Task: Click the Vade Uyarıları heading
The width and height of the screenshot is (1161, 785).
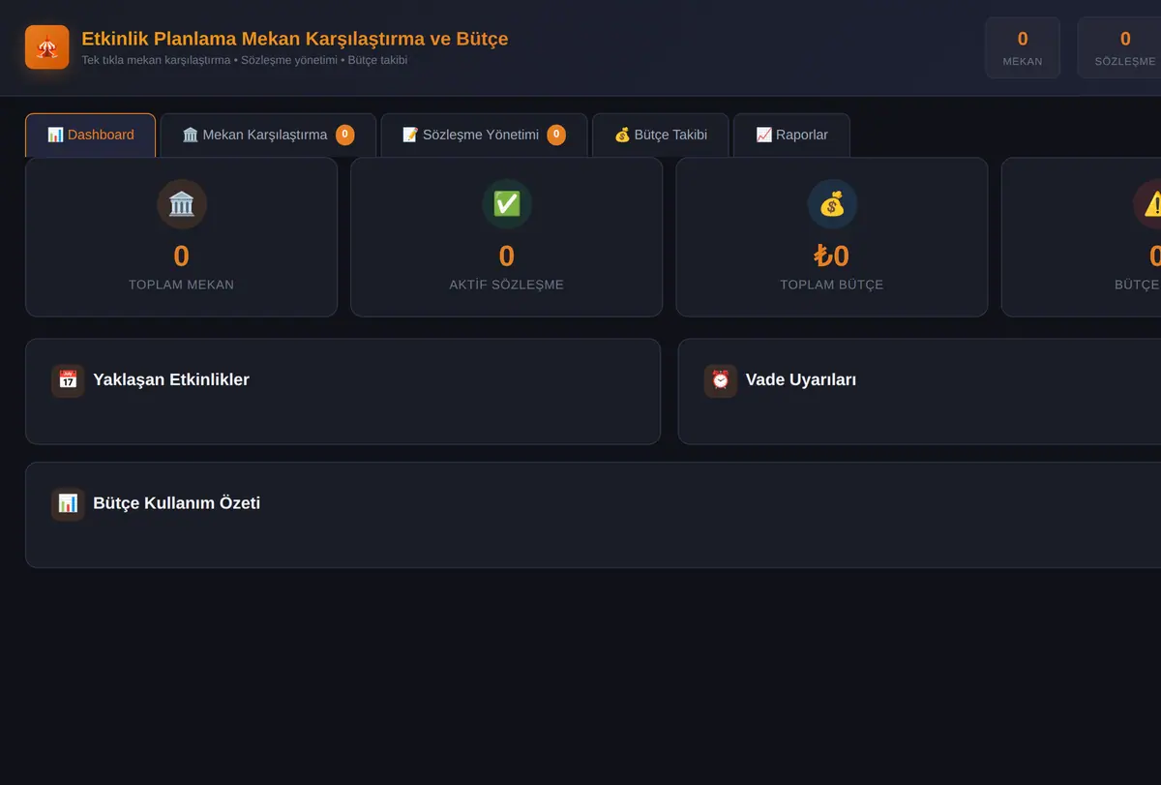Action: pyautogui.click(x=801, y=380)
